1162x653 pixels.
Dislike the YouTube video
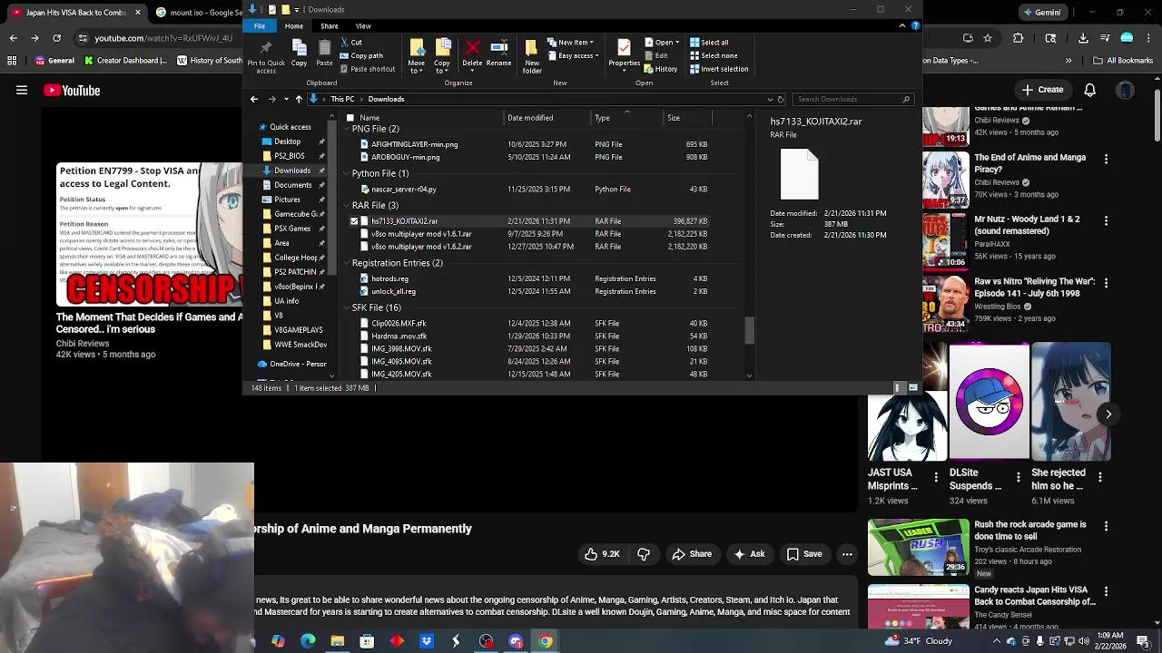644,554
